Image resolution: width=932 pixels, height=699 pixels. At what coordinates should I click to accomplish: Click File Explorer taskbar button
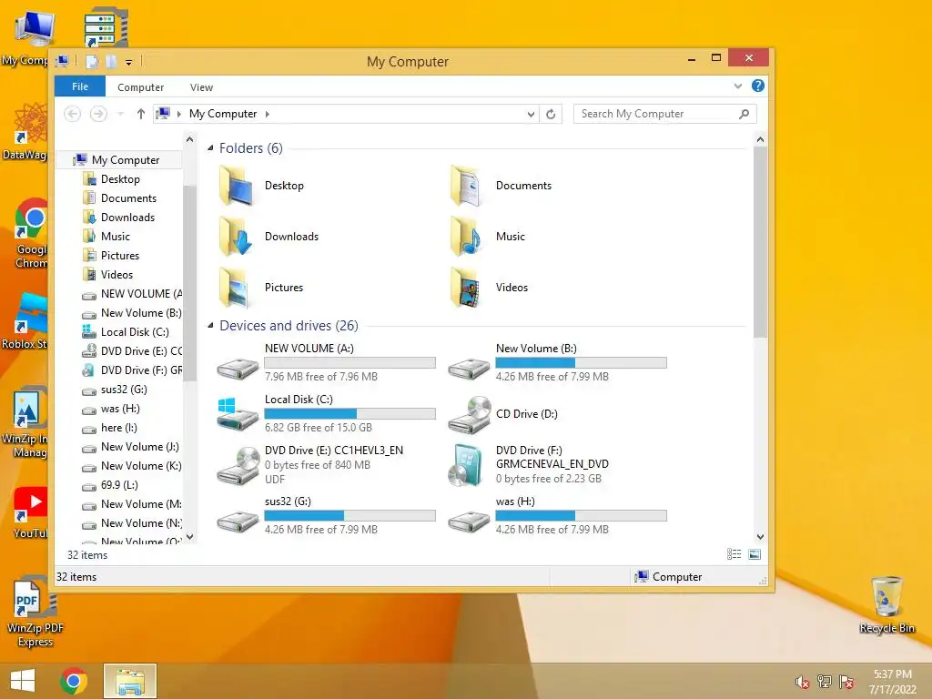tap(130, 681)
